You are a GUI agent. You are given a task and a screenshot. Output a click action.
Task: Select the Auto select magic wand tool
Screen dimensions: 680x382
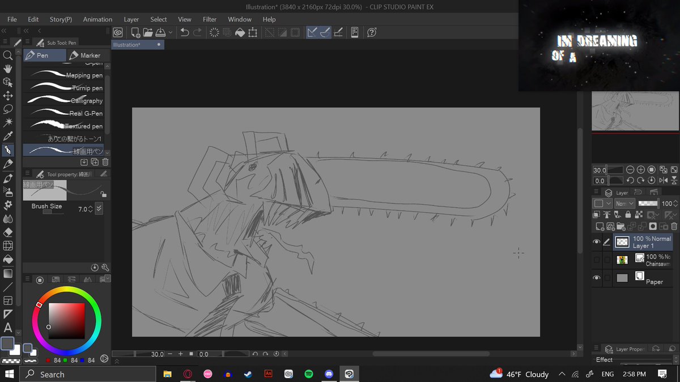(x=8, y=123)
